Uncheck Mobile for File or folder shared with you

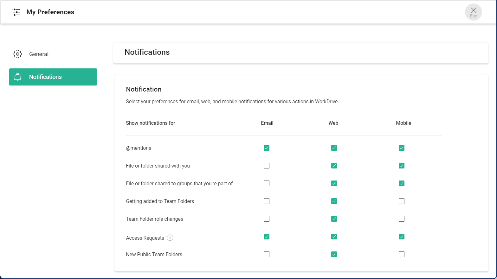tap(402, 166)
